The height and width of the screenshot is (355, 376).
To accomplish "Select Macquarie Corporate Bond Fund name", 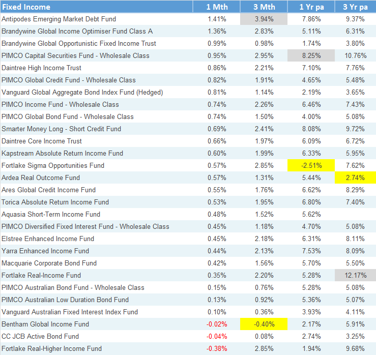I will click(x=49, y=263).
